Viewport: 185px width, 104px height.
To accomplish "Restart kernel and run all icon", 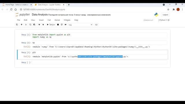I will 66,25.
